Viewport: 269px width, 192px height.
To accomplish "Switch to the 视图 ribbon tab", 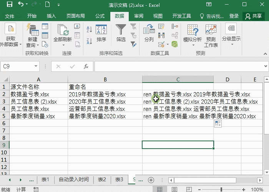I will click(x=158, y=16).
